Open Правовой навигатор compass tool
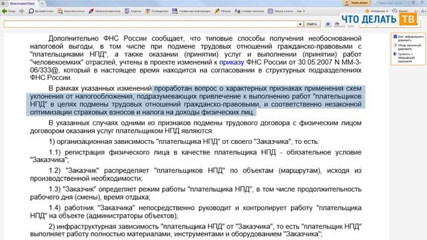Viewport: 427px width, 240px height. click(104, 11)
